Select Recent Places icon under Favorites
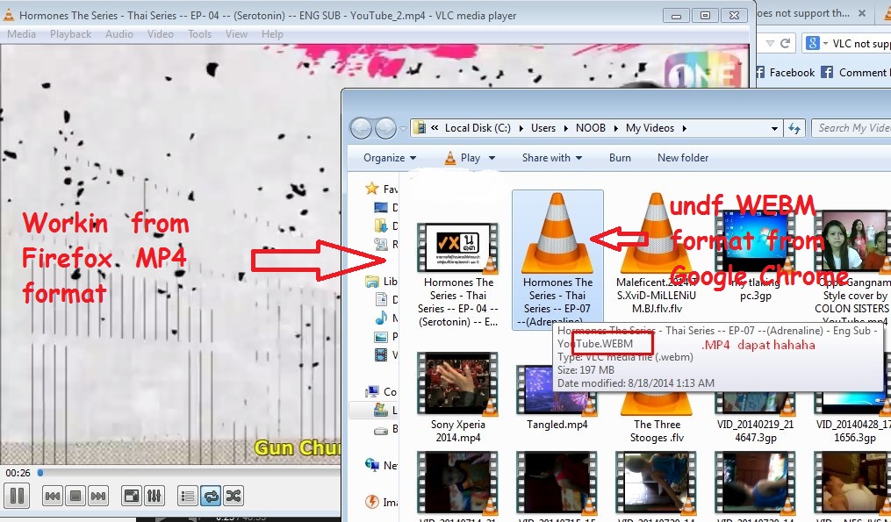Image resolution: width=891 pixels, height=522 pixels. pos(381,244)
